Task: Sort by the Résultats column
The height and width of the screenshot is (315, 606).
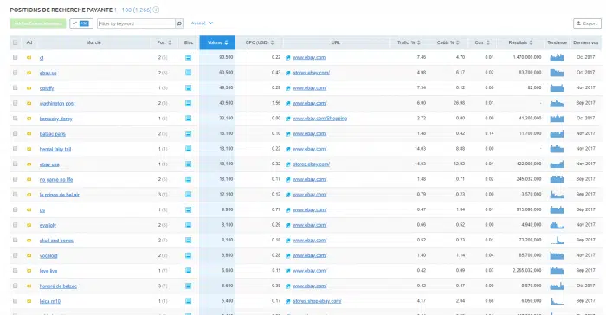Action: coord(520,42)
